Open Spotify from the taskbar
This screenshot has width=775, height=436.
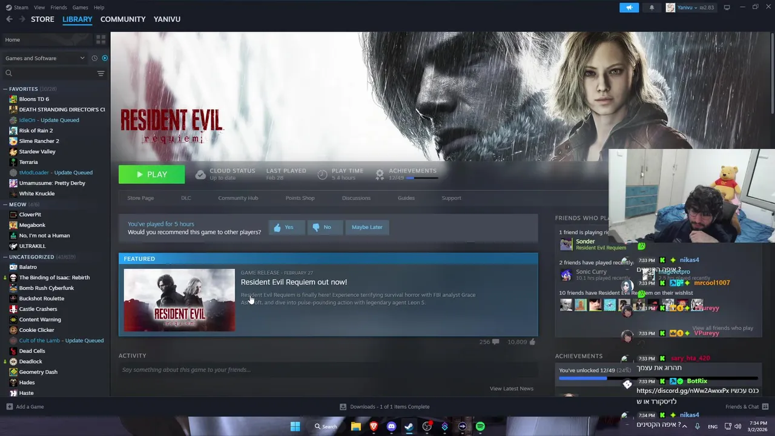[x=480, y=426]
